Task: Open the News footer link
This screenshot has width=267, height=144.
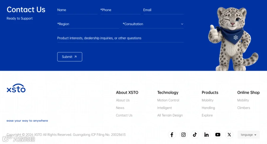Action: point(120,108)
